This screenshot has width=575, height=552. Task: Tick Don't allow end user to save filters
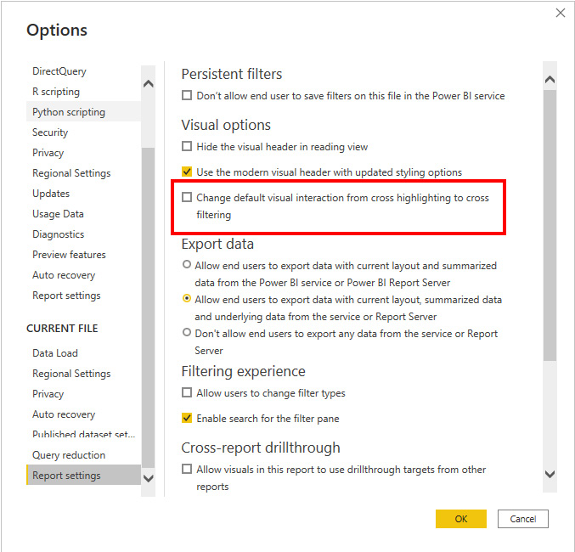click(188, 96)
